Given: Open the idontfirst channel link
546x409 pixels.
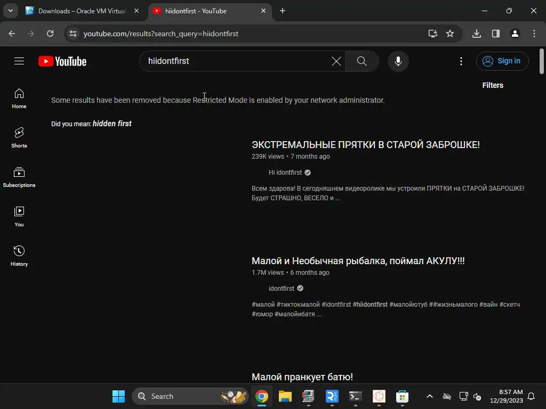Looking at the screenshot, I should [282, 288].
